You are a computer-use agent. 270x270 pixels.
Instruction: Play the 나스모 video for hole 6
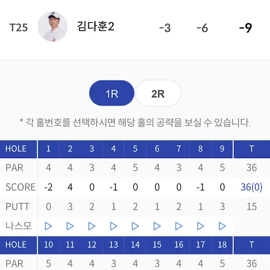(x=157, y=226)
